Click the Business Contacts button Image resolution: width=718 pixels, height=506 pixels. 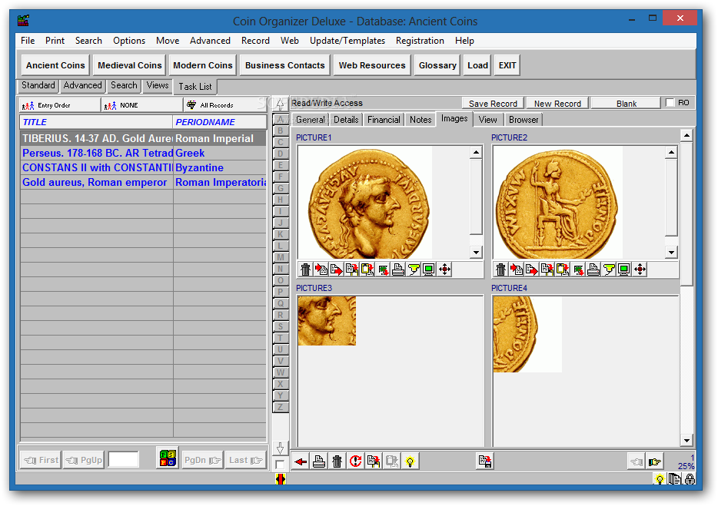(x=285, y=65)
